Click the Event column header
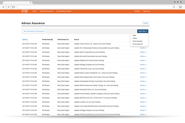This screenshot has height=123, width=185. [x=76, y=40]
